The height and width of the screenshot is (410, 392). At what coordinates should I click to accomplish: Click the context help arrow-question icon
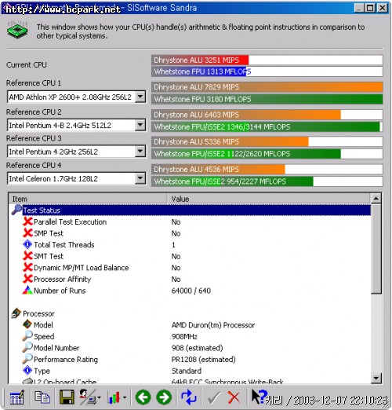pyautogui.click(x=259, y=397)
